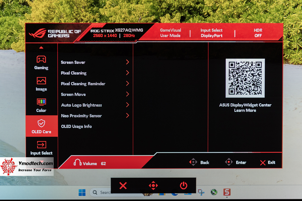Open the Image settings icon
Image resolution: width=302 pixels, height=201 pixels.
41,81
